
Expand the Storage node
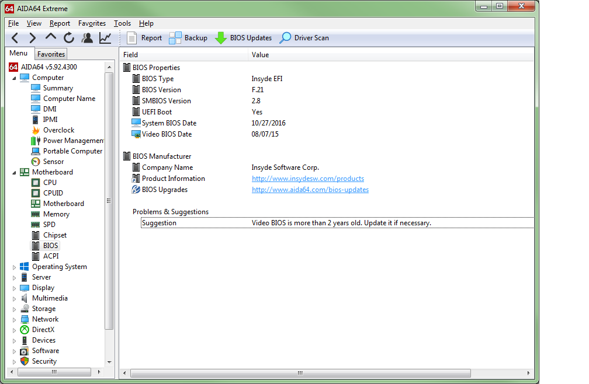14,309
